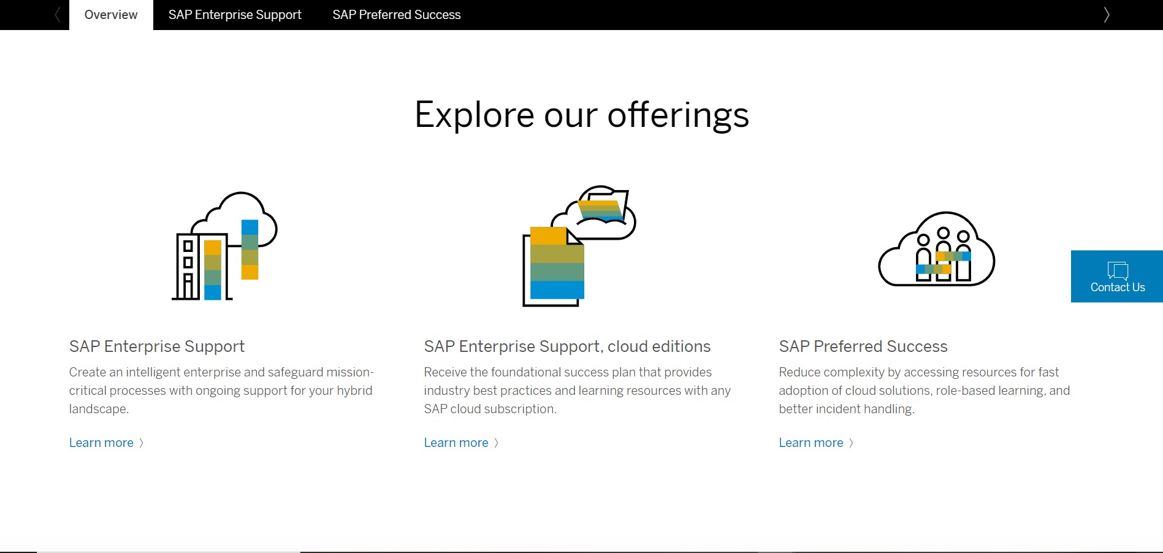Switch to the SAP Preferred Success tab

coord(397,15)
